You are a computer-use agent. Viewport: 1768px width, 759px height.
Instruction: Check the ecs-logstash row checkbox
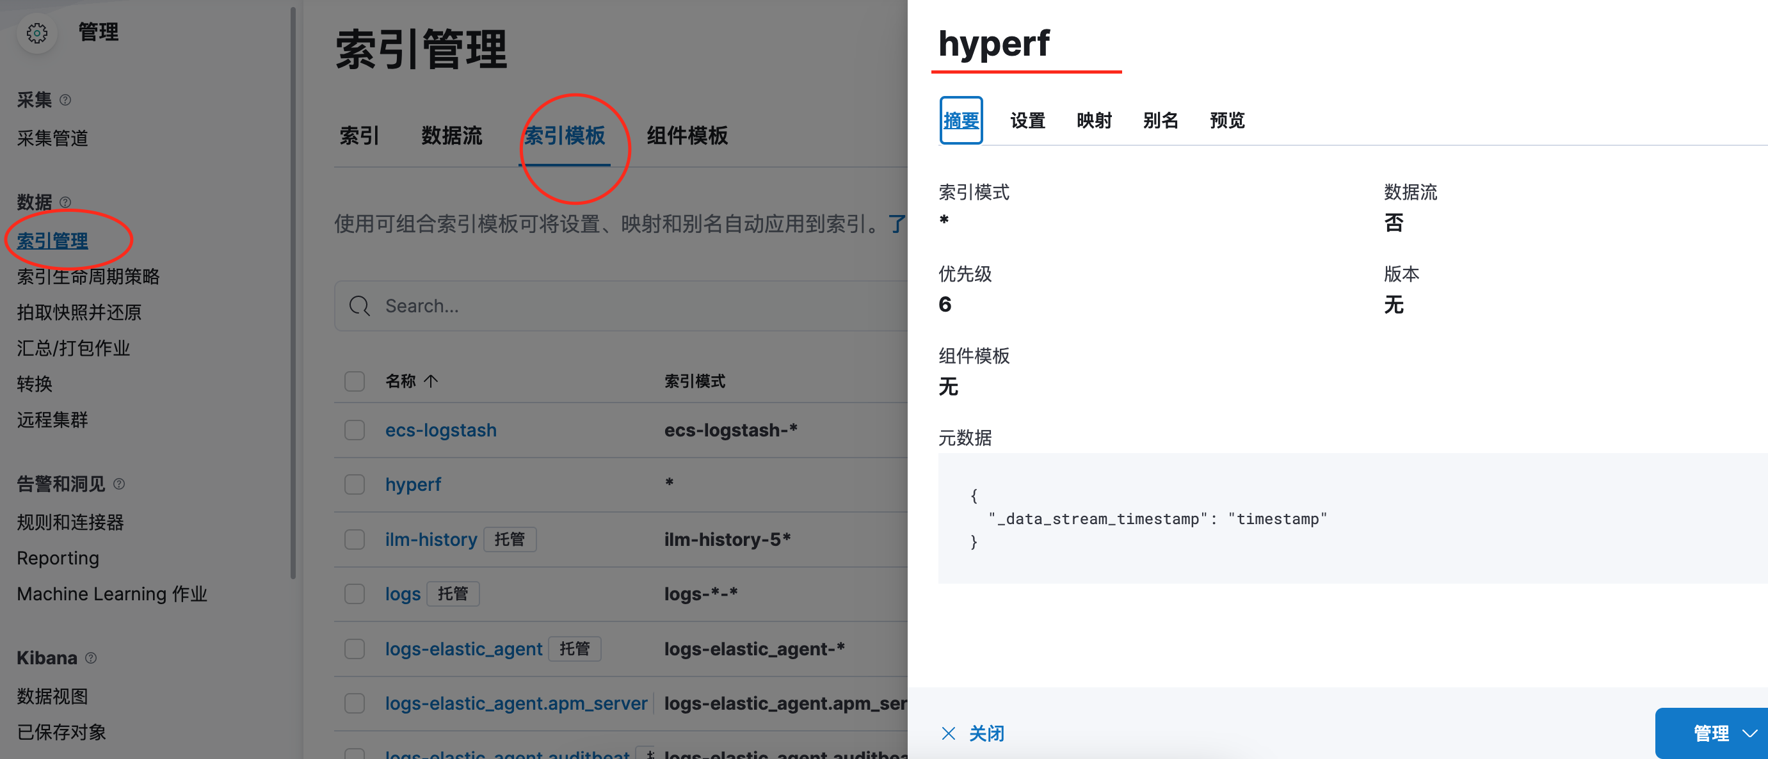click(x=354, y=430)
